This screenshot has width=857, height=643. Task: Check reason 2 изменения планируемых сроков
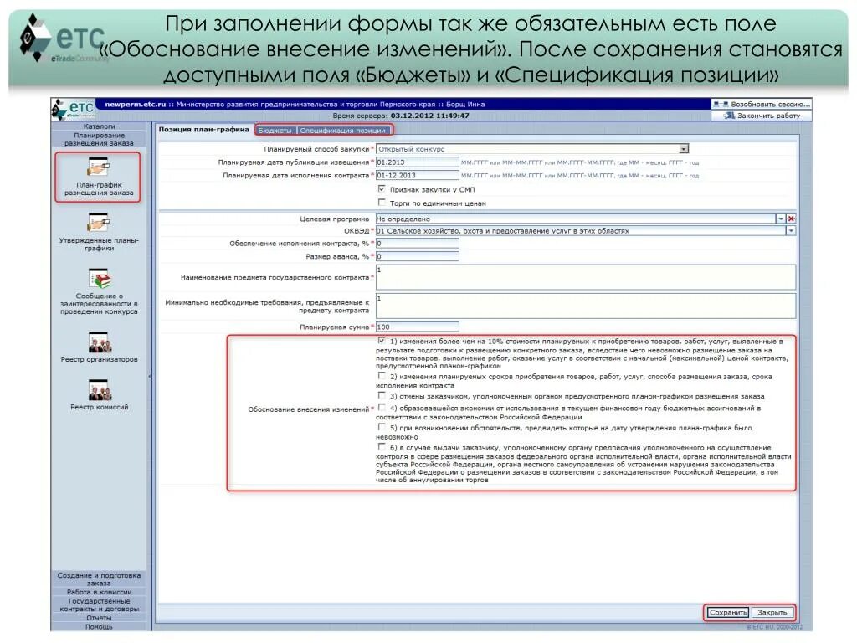382,376
